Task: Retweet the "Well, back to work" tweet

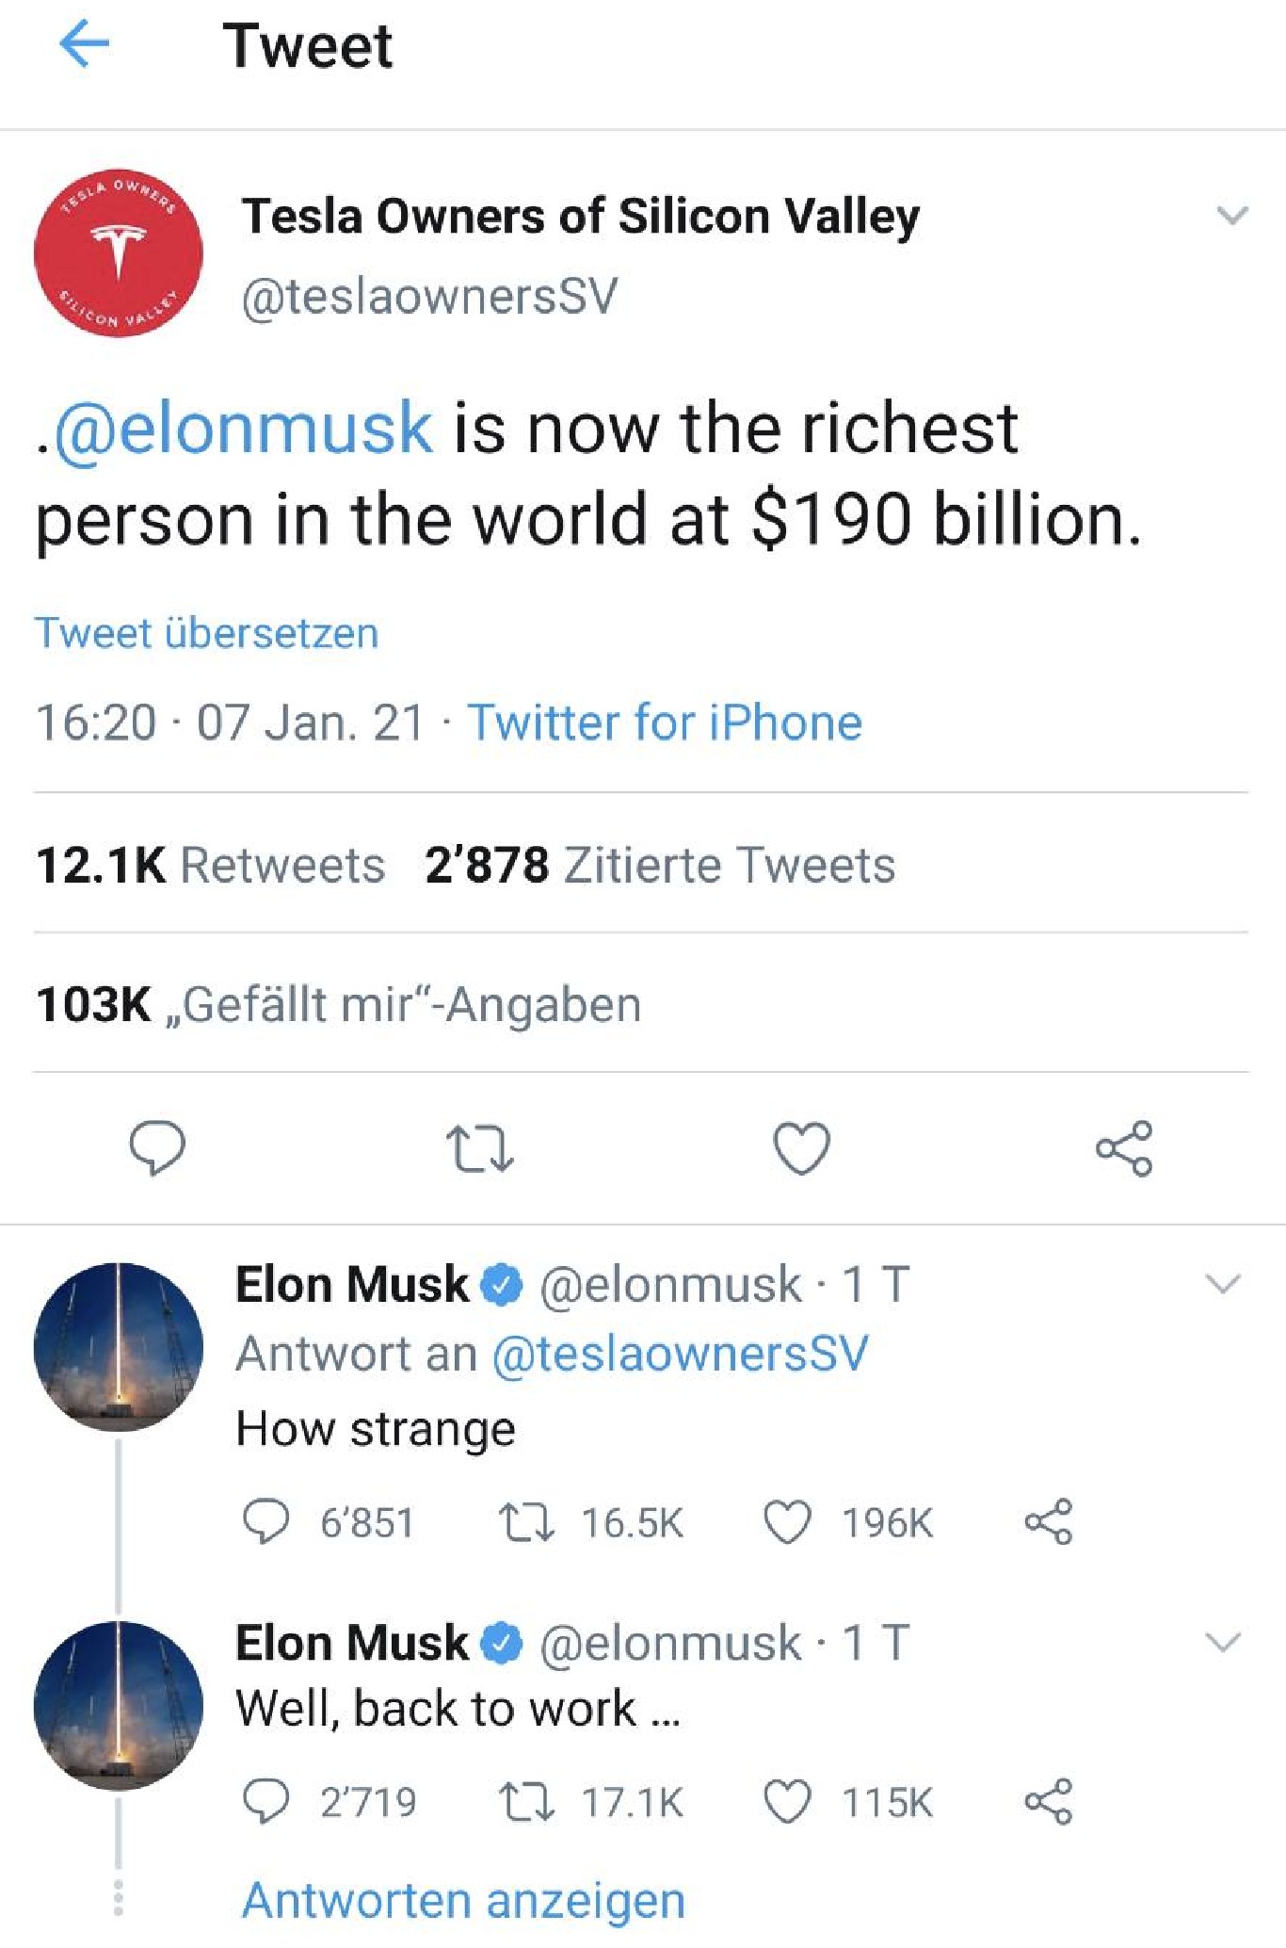Action: click(527, 1802)
